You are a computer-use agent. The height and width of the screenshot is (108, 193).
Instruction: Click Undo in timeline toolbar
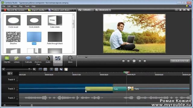pos(40,69)
